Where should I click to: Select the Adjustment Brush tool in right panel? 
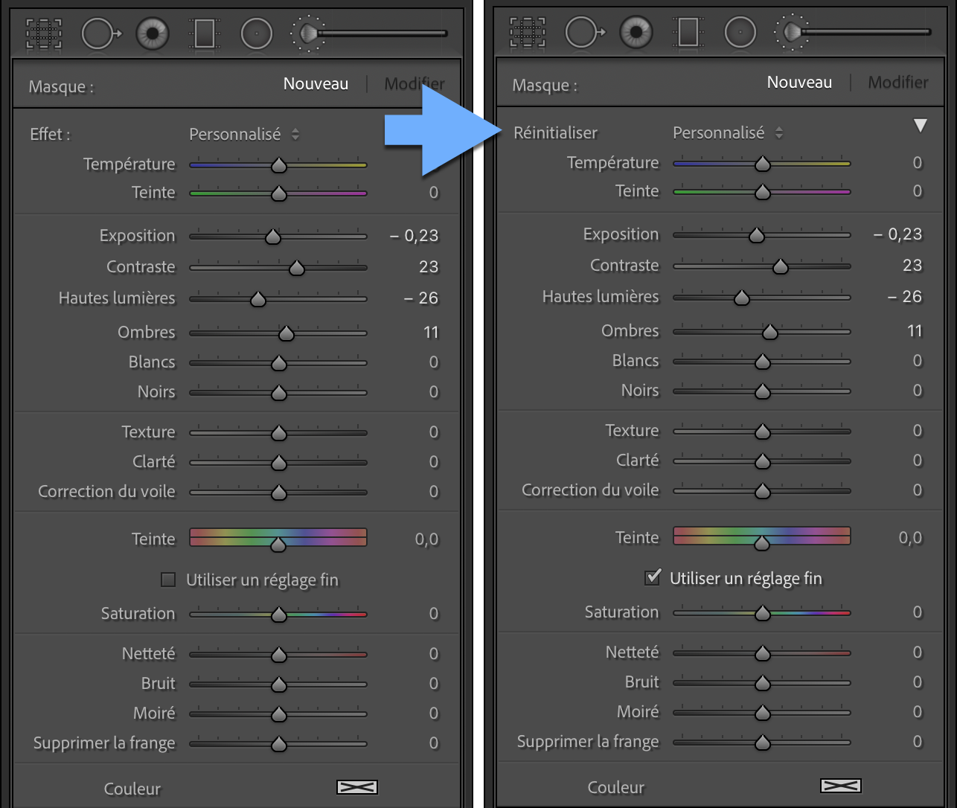coord(852,32)
